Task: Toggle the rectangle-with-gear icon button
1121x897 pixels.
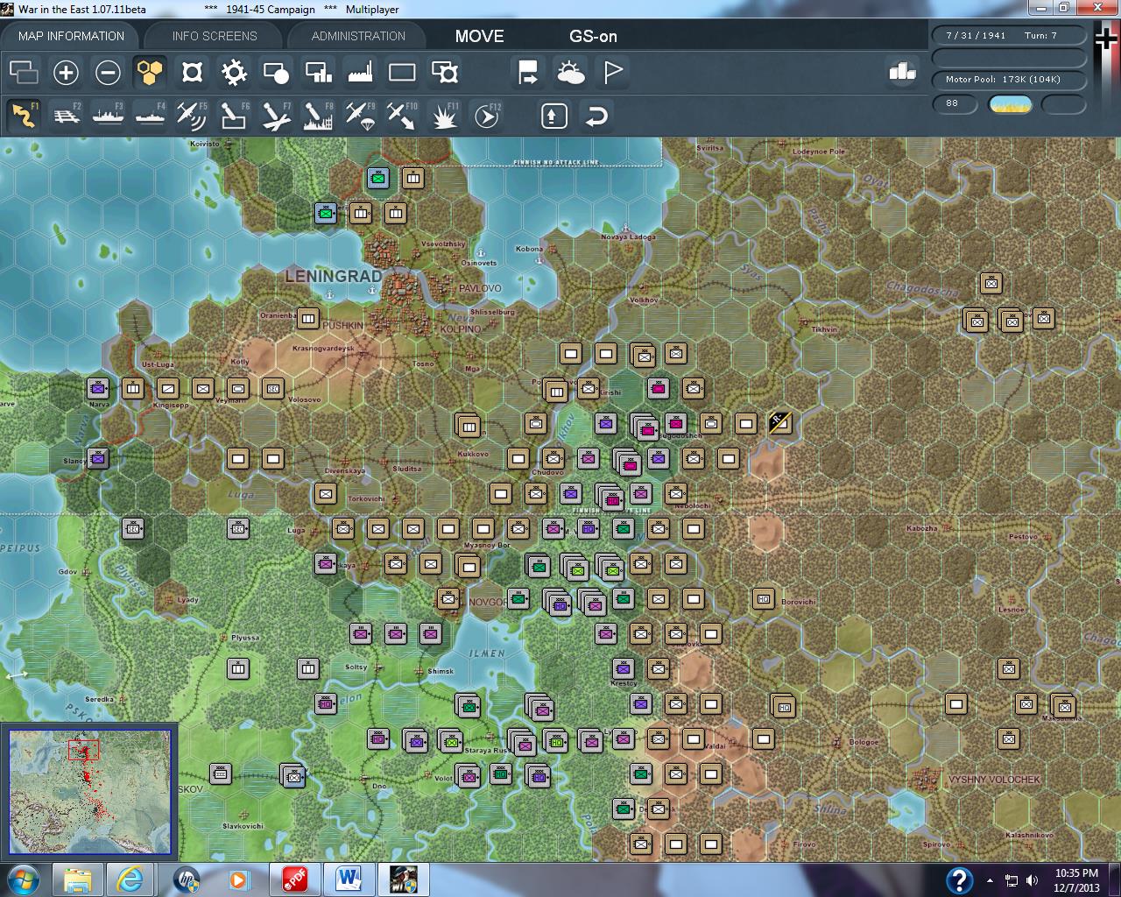Action: tap(445, 72)
